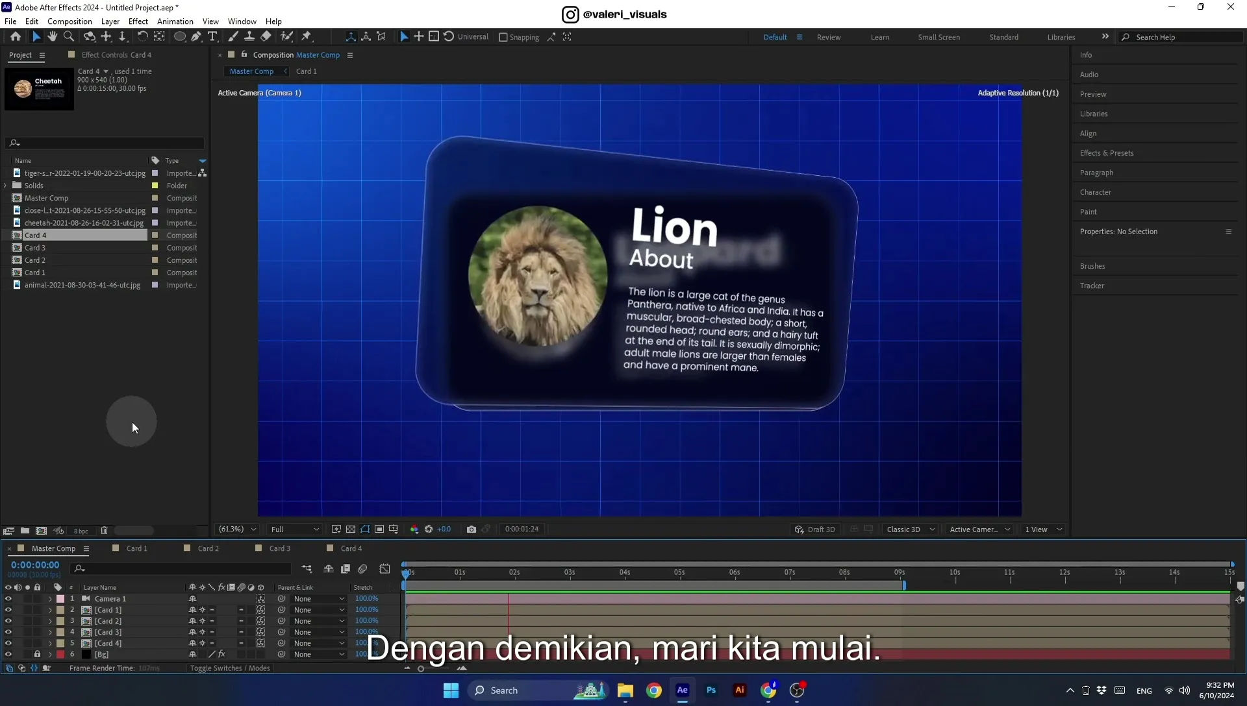This screenshot has height=706, width=1247.
Task: Expand the [Card 2] layer properties
Action: pyautogui.click(x=50, y=621)
